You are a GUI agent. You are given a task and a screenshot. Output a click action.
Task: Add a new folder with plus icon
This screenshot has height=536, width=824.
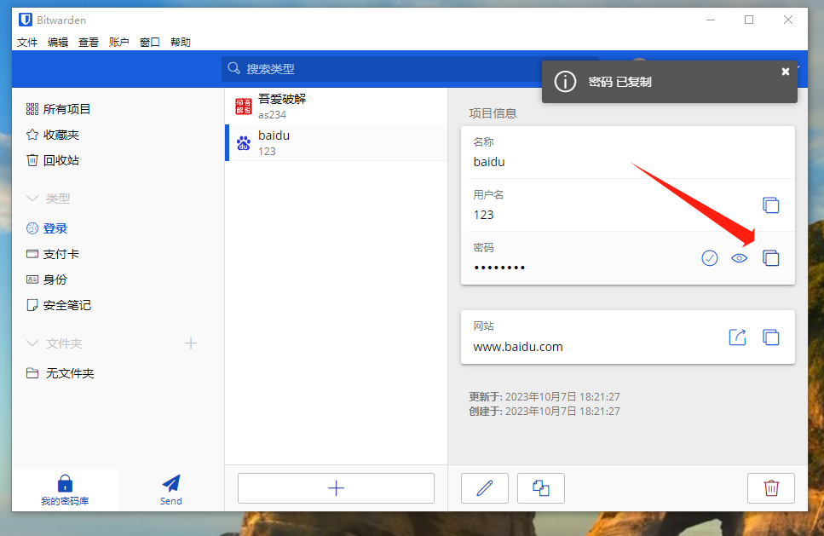[x=191, y=343]
